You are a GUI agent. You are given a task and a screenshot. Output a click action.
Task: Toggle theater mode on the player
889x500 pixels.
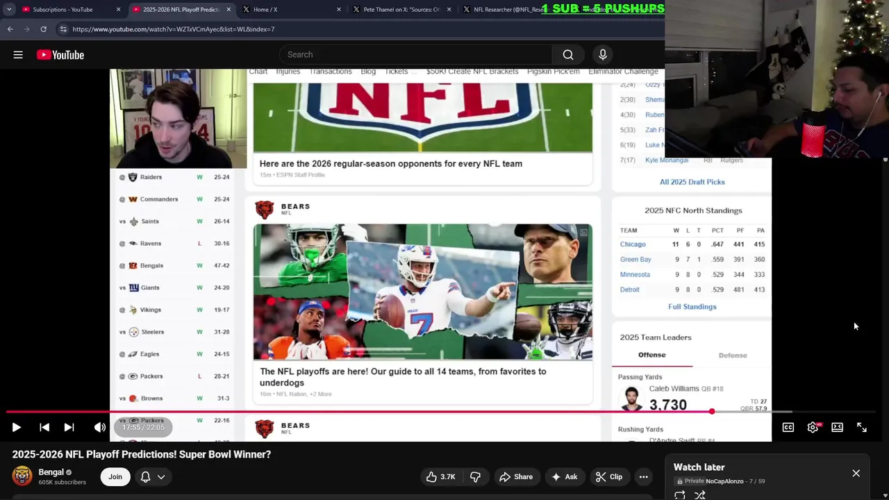pyautogui.click(x=838, y=428)
